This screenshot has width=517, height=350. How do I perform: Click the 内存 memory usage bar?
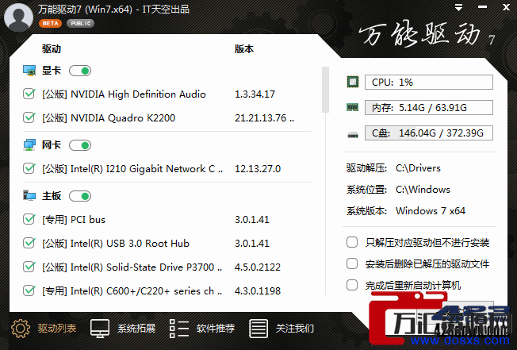(x=429, y=108)
